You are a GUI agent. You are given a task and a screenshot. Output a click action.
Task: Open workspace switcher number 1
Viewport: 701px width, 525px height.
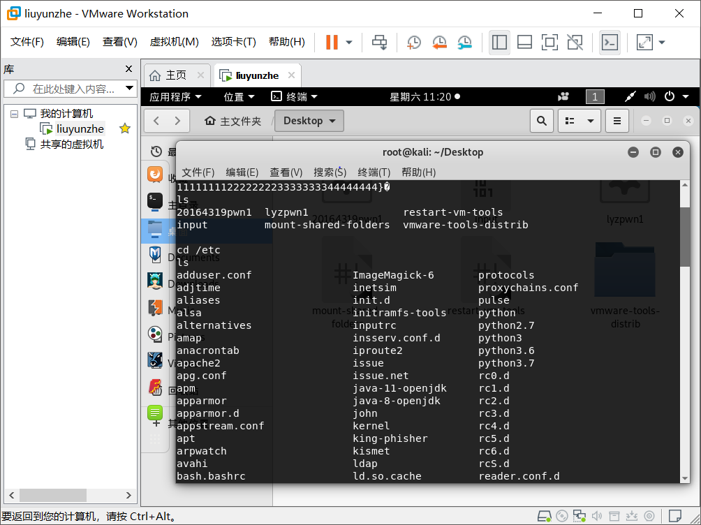click(x=595, y=96)
